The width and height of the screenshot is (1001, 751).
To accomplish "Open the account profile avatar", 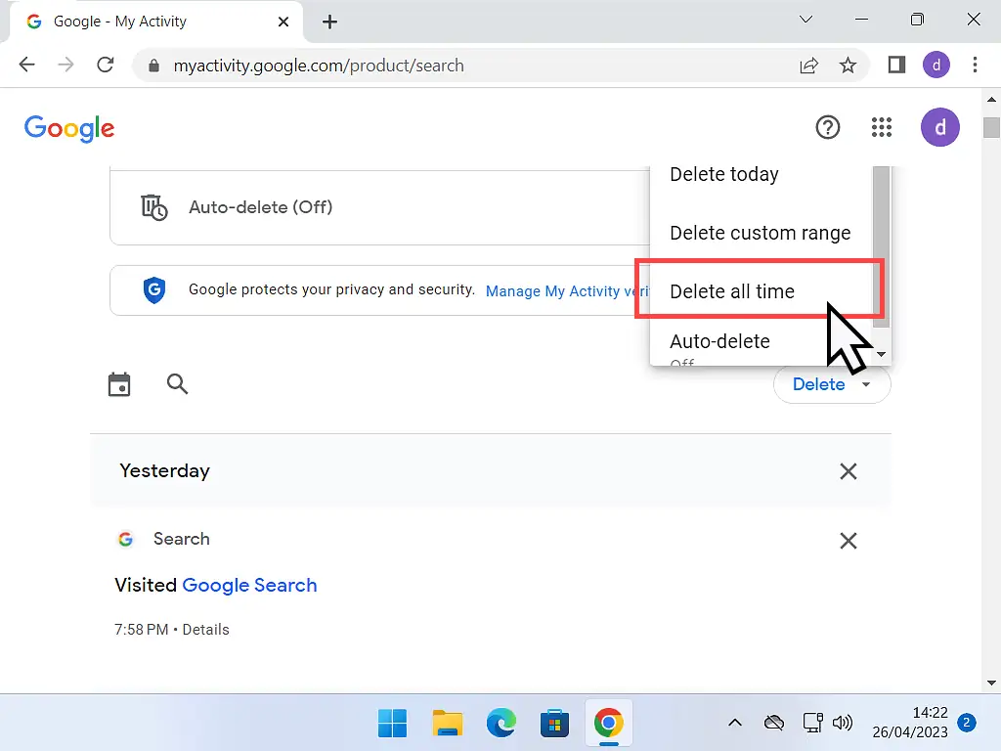I will (x=939, y=127).
